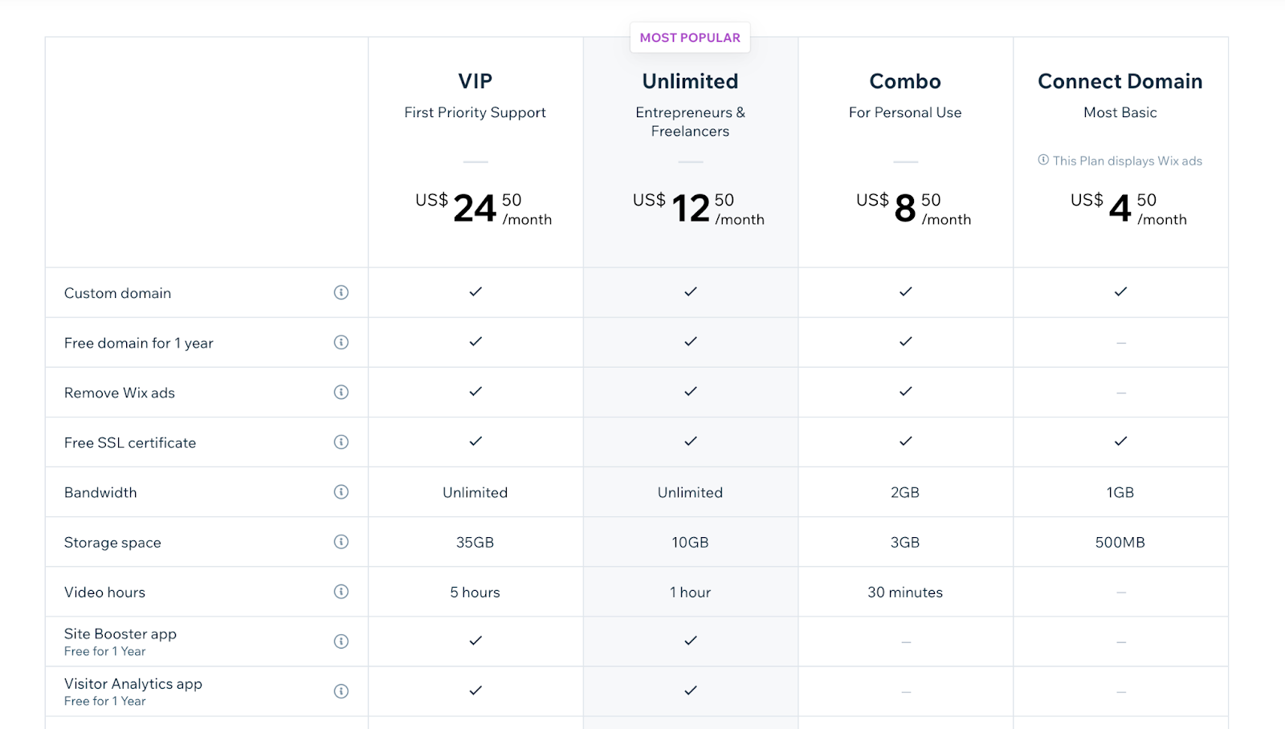
Task: Click the Unlimited plan's 10GB storage cell
Action: 690,543
